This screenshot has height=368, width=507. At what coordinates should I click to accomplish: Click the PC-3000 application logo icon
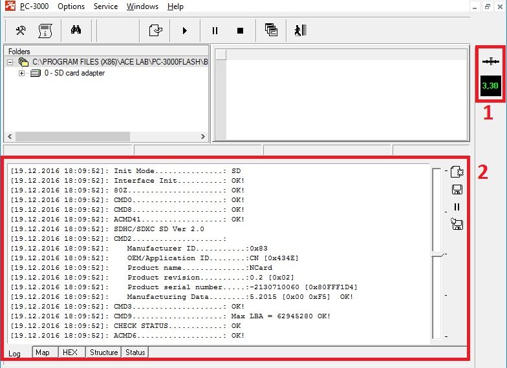(x=10, y=6)
